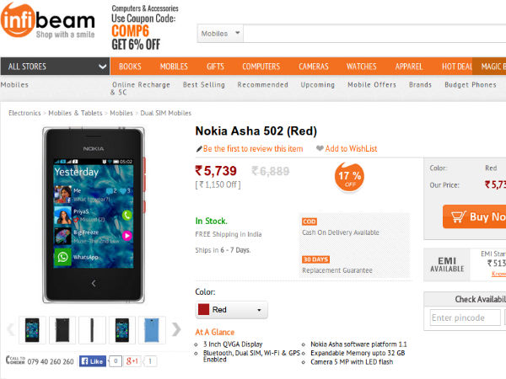Select the black back view thumbnail
Screen dimensions: 506x379
pos(63,328)
